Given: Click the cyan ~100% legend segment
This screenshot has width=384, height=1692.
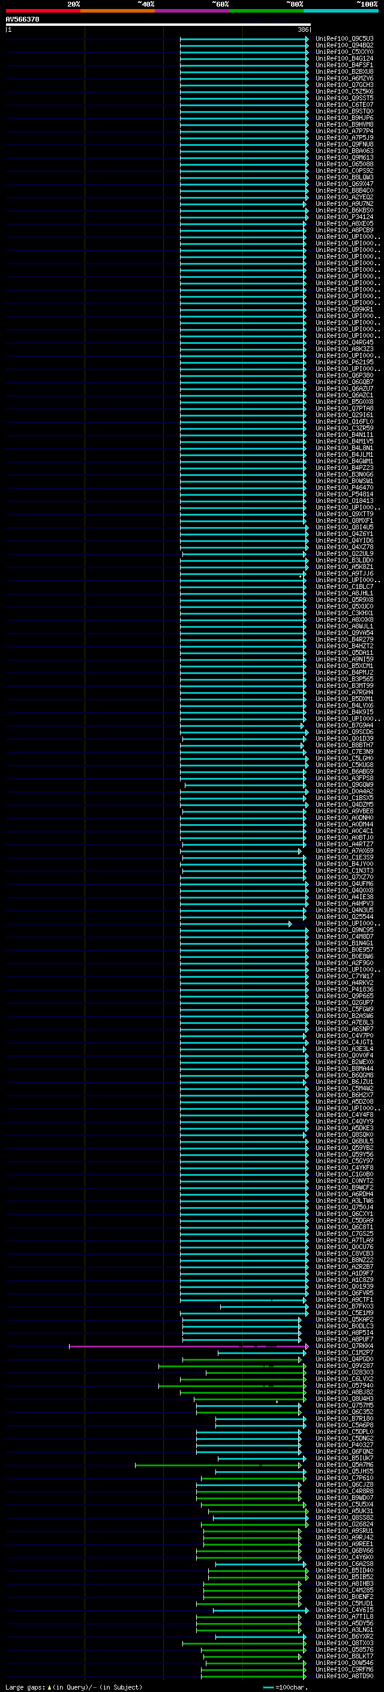Looking at the screenshot, I should coord(341,11).
